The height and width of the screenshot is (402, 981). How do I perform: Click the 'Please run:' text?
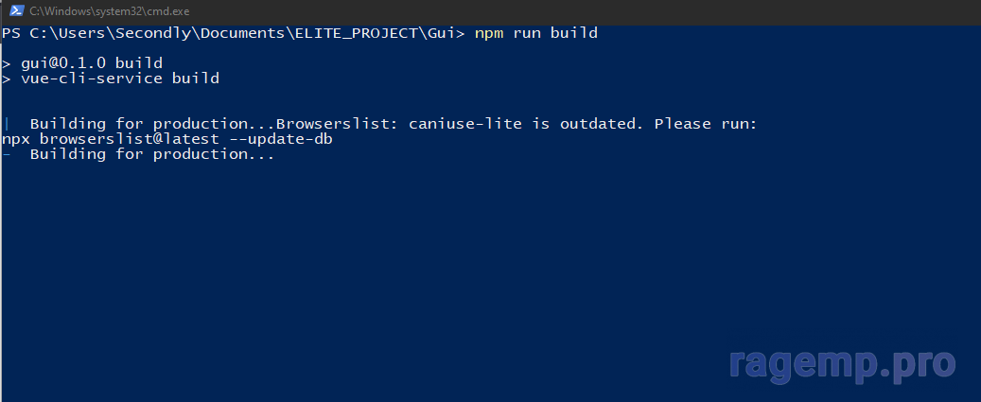[x=706, y=124]
